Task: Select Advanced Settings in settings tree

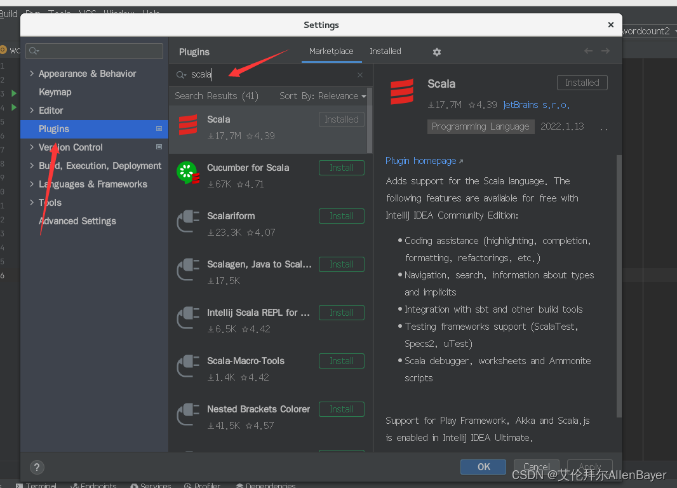Action: point(77,220)
